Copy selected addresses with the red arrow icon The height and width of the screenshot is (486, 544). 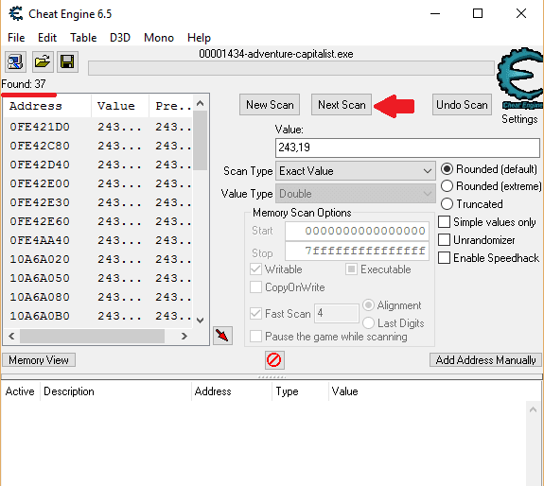[x=222, y=336]
